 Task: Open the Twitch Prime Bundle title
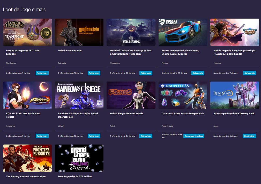click(70, 51)
